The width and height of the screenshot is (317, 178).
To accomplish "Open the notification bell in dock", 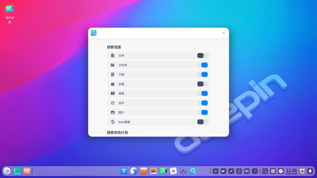I will click(x=310, y=171).
